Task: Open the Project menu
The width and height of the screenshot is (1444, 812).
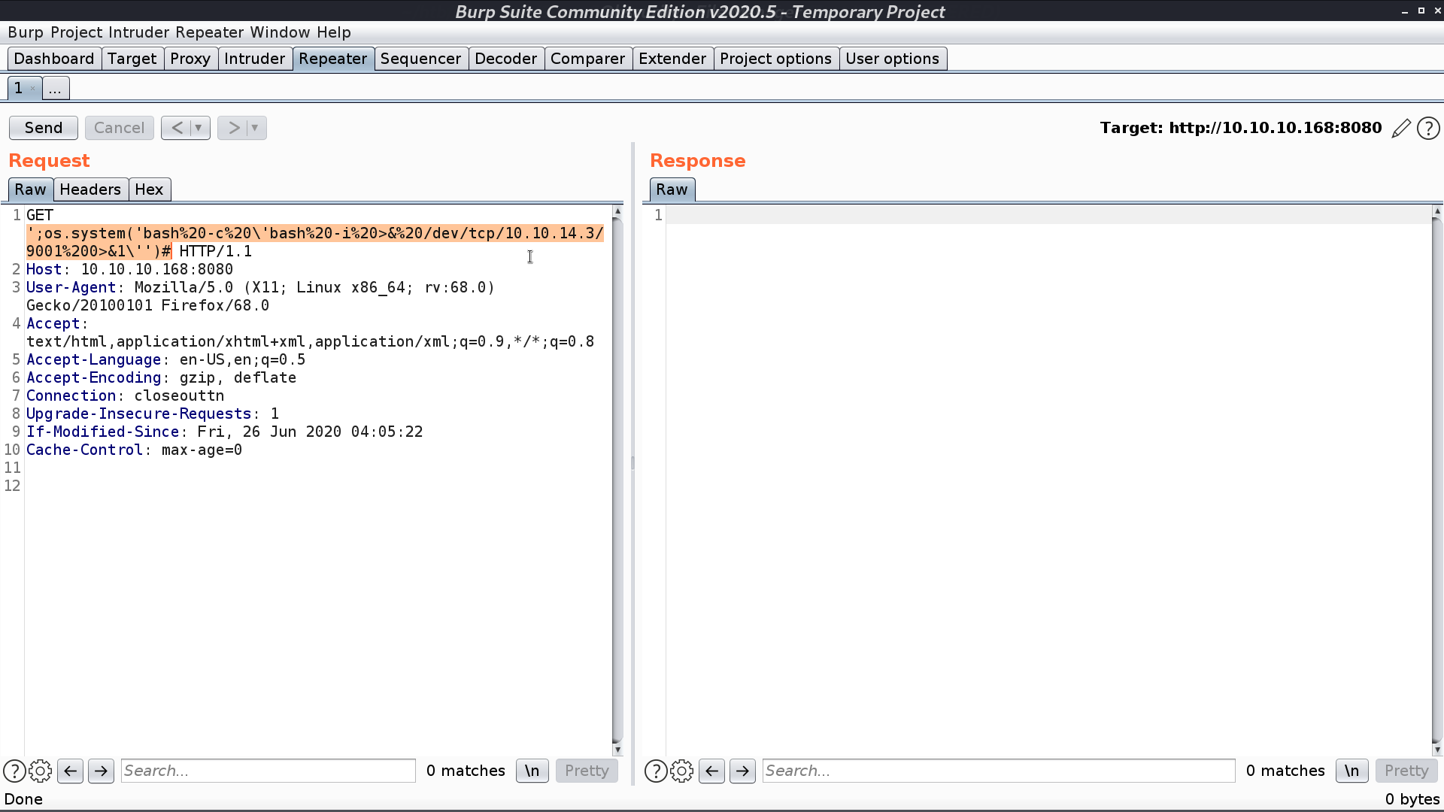Action: point(77,32)
